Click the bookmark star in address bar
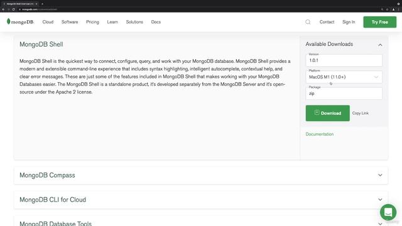This screenshot has width=402, height=226. [388, 9]
